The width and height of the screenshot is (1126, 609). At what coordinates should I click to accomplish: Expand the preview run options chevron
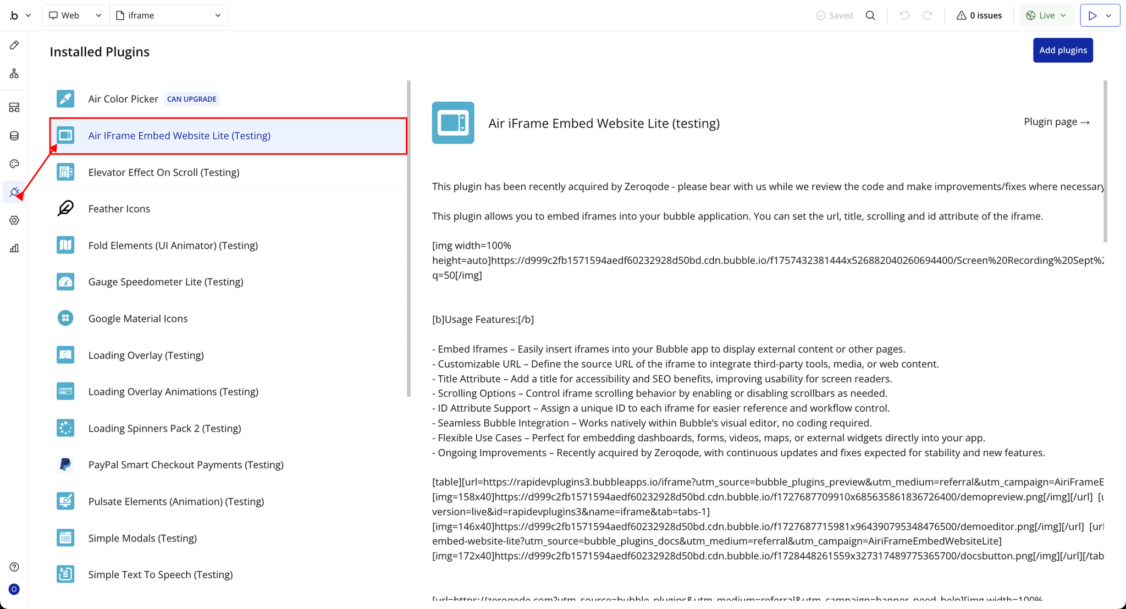click(x=1109, y=15)
